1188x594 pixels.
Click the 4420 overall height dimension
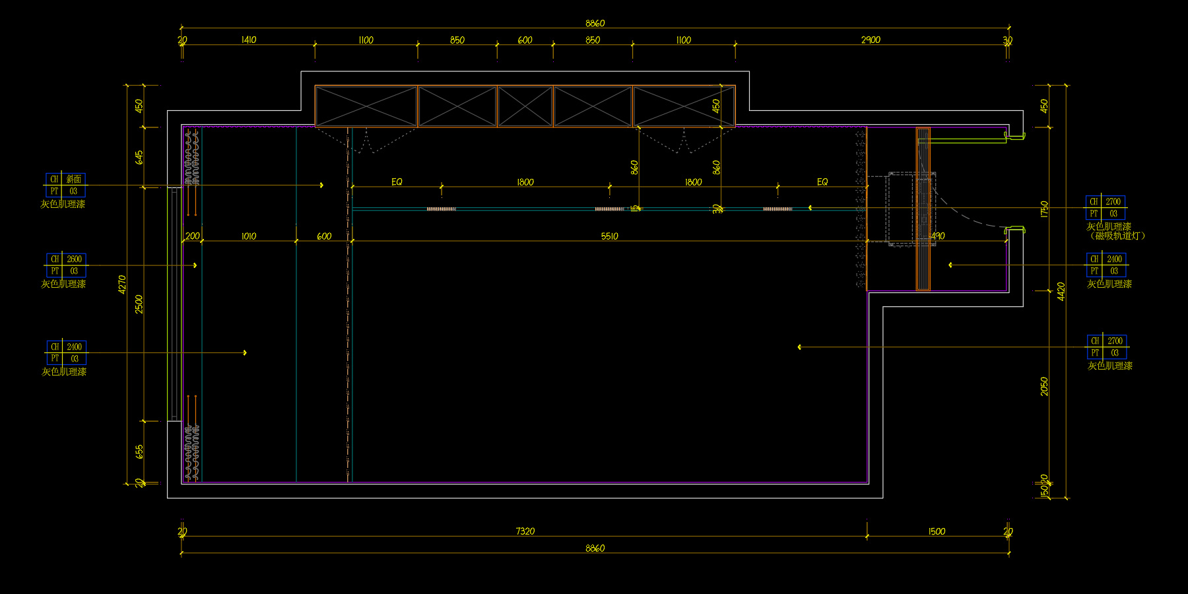tap(1061, 291)
